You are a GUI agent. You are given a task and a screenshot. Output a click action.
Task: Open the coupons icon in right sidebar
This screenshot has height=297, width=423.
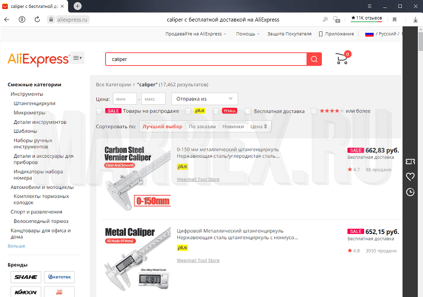pos(410,161)
